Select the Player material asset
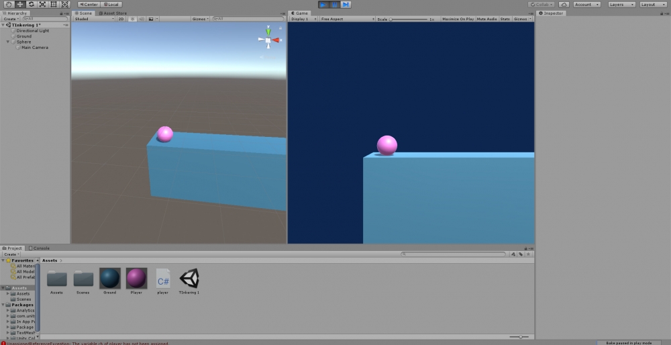This screenshot has height=345, width=671. coord(136,281)
